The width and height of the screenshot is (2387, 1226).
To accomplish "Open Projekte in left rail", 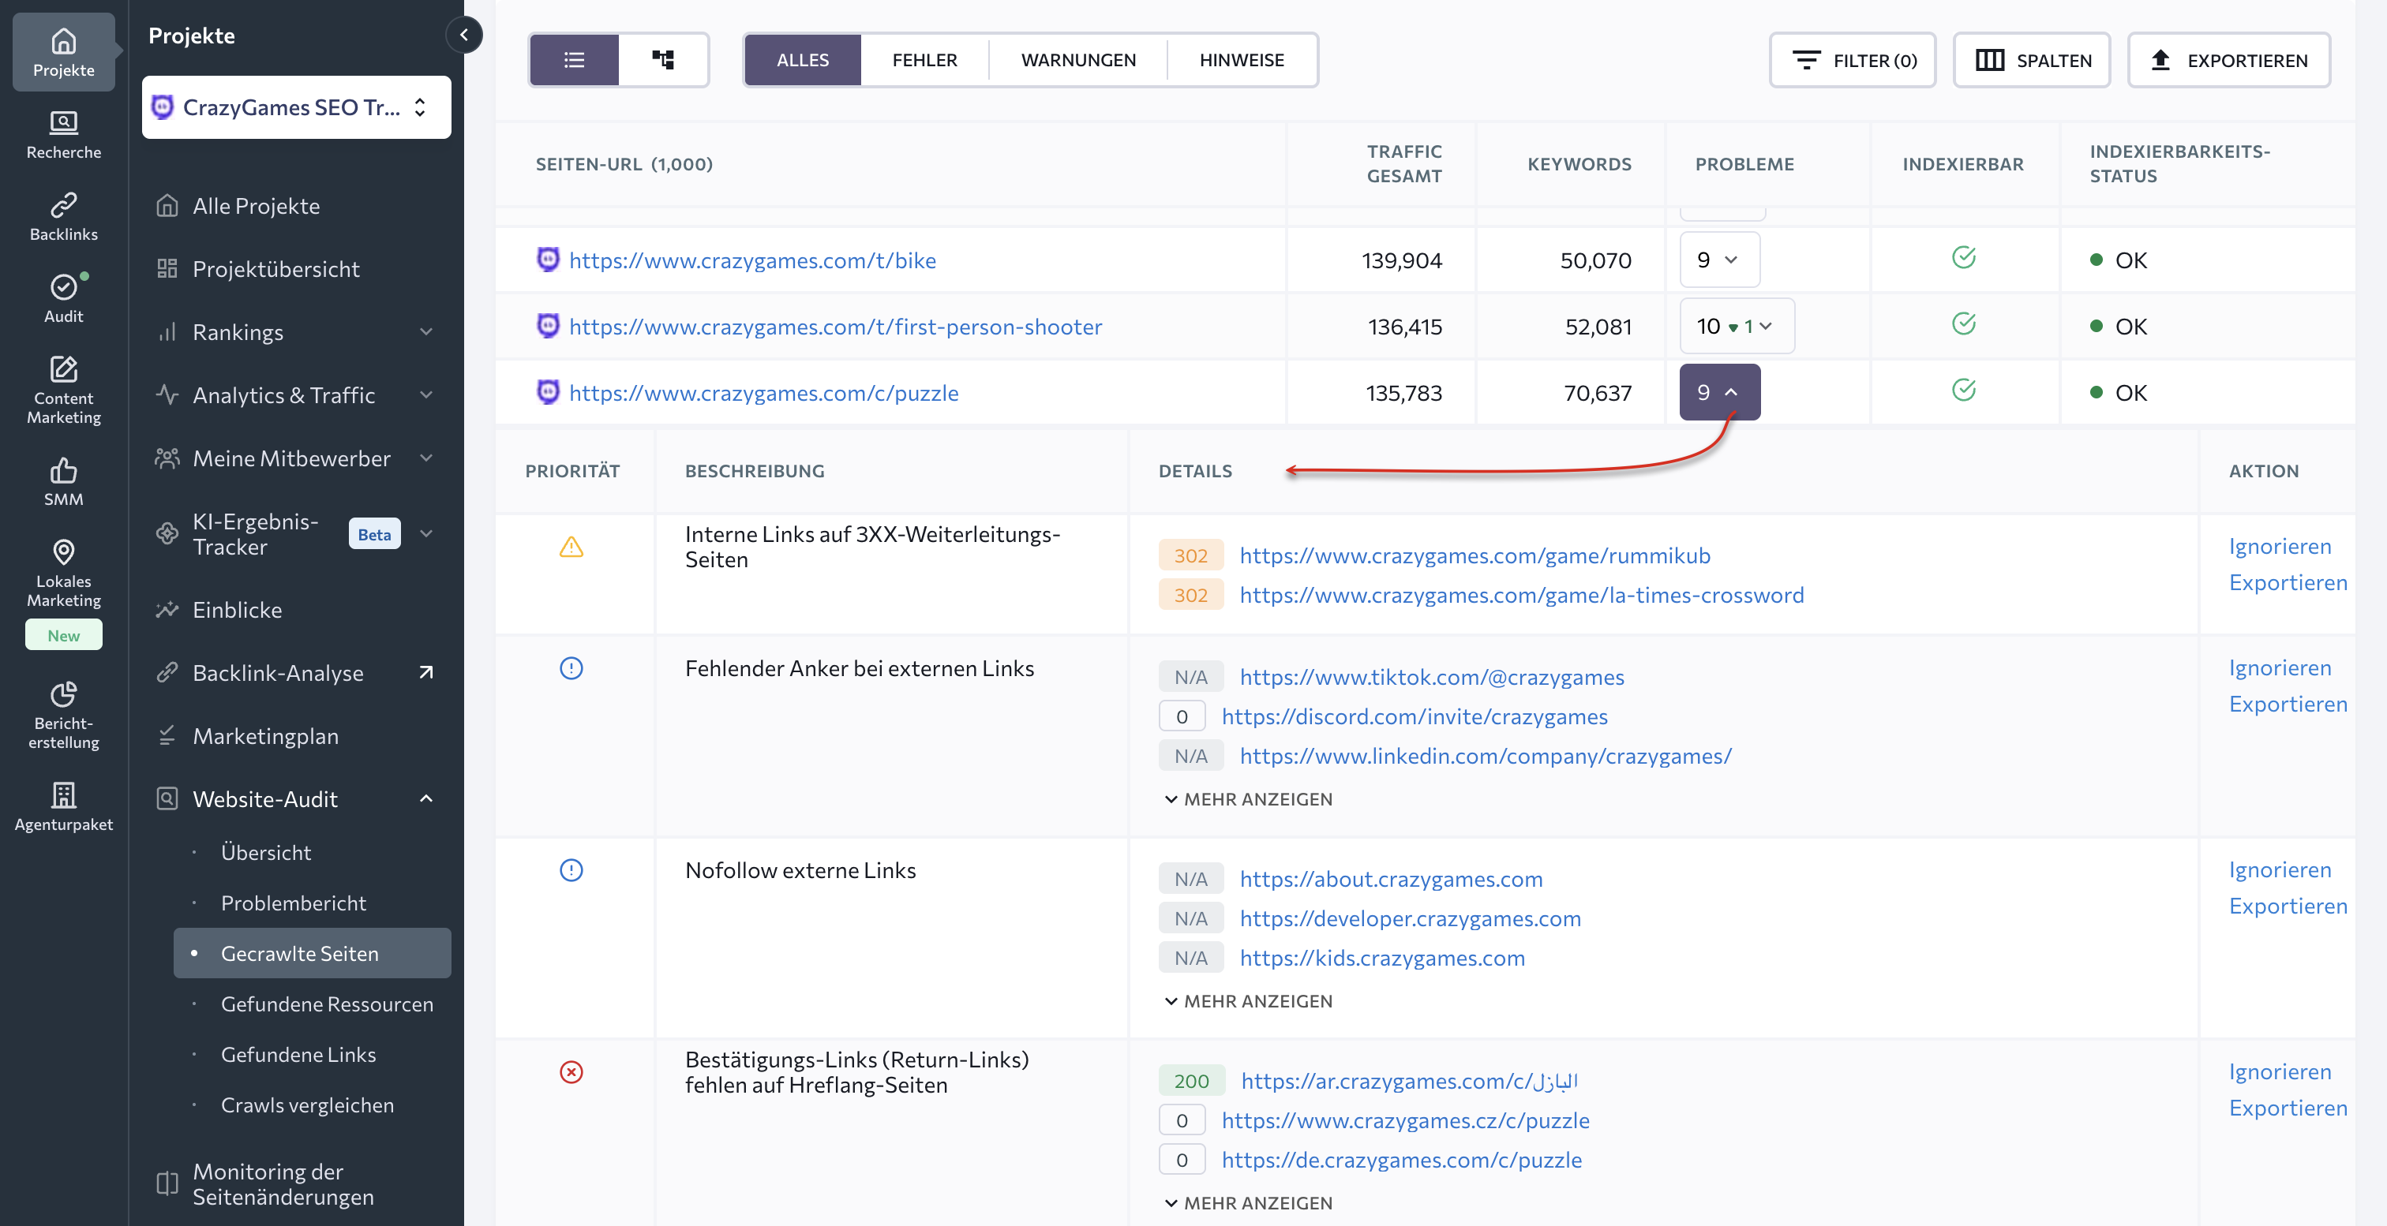I will [63, 52].
